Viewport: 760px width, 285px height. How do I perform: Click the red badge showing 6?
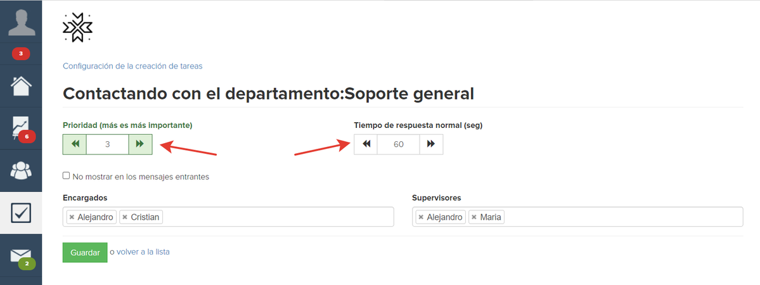[27, 137]
